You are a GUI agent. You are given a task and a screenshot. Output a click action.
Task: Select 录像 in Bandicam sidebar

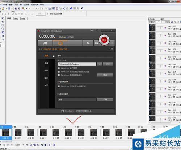(46, 63)
